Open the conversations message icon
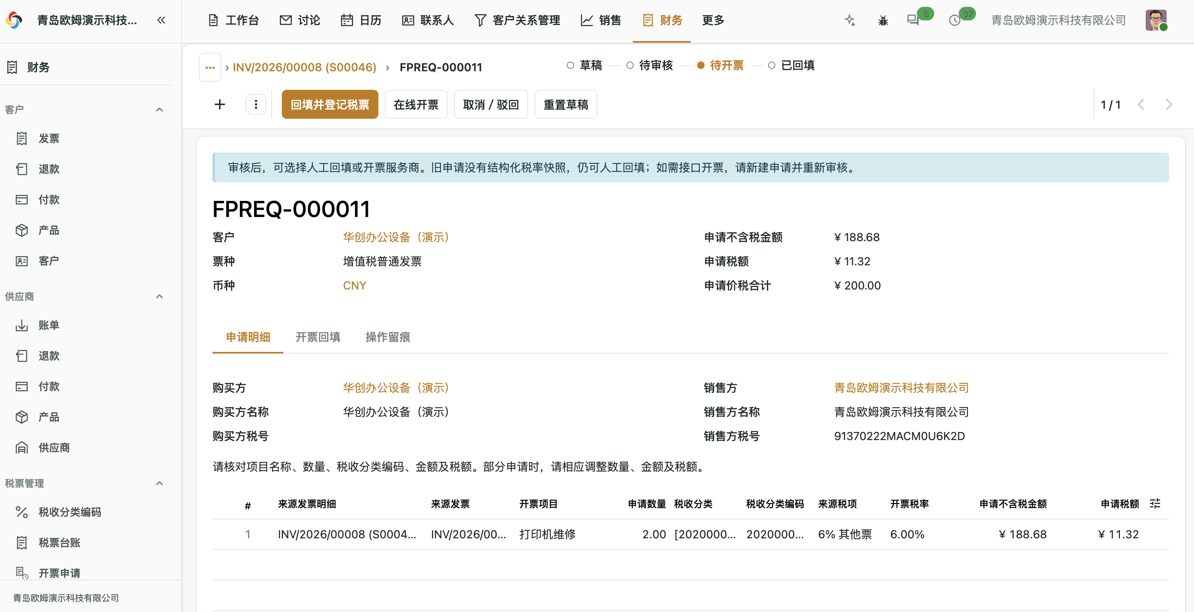1194x612 pixels. tap(913, 21)
